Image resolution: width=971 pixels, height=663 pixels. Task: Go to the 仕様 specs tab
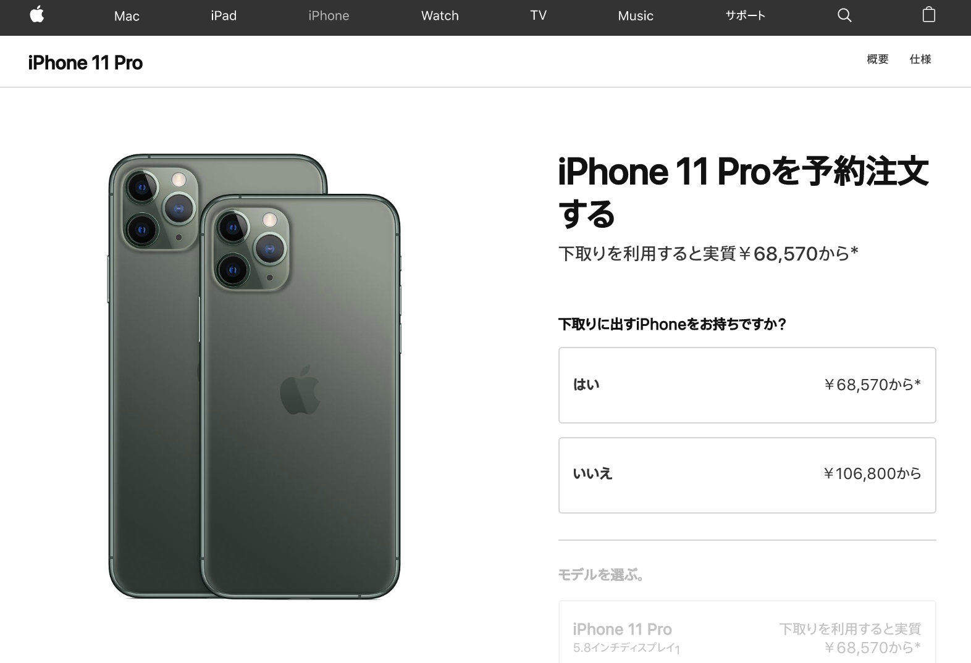920,59
